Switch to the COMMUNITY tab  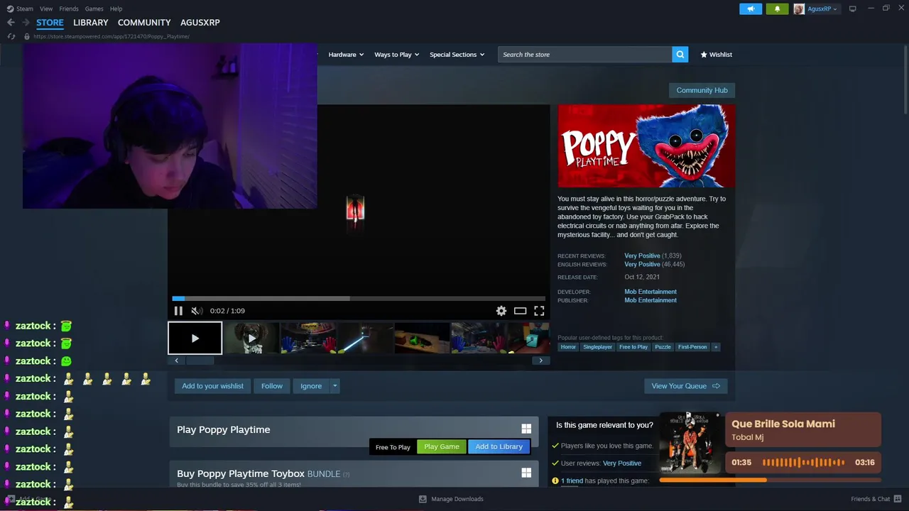144,23
